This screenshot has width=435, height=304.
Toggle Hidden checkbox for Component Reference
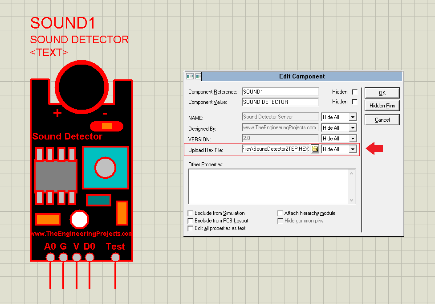(x=354, y=92)
